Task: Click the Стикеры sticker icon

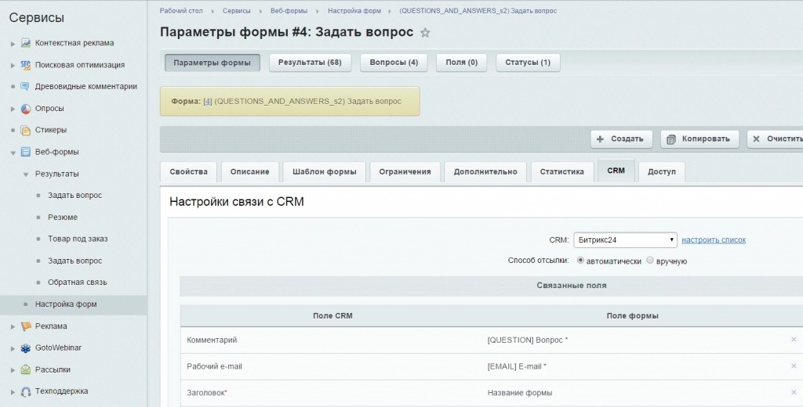Action: tap(26, 130)
